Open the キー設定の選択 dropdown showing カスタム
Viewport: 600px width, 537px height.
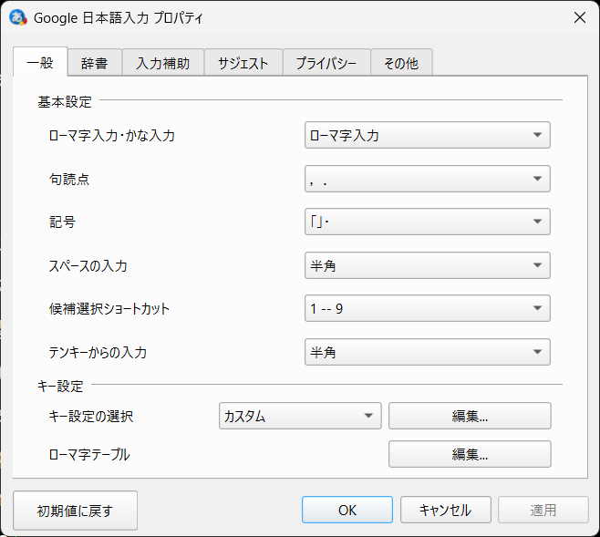point(300,416)
